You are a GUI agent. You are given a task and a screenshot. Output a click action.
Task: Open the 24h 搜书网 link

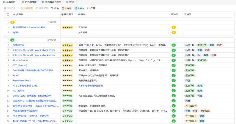[33, 70]
